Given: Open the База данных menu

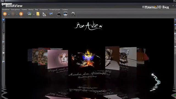Looking at the screenshot, I should pos(15,10).
